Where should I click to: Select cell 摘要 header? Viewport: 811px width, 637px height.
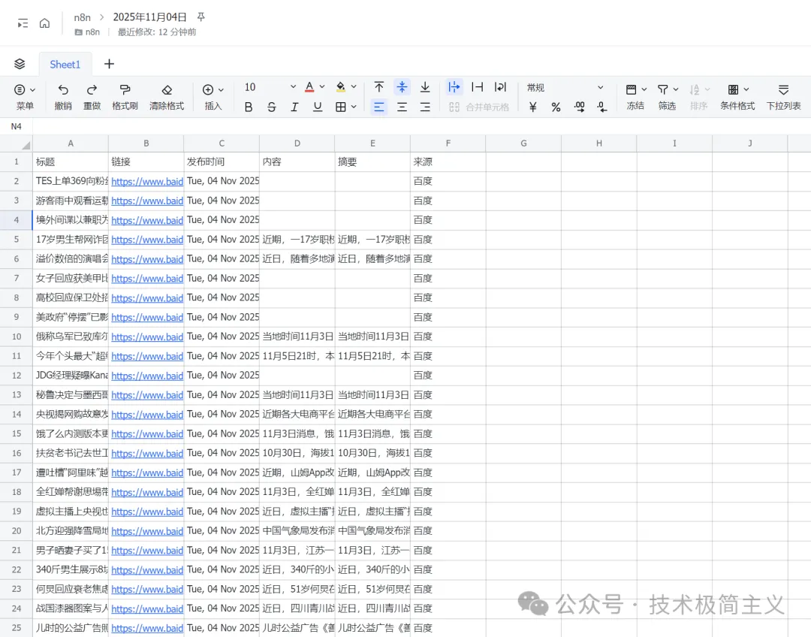point(372,162)
